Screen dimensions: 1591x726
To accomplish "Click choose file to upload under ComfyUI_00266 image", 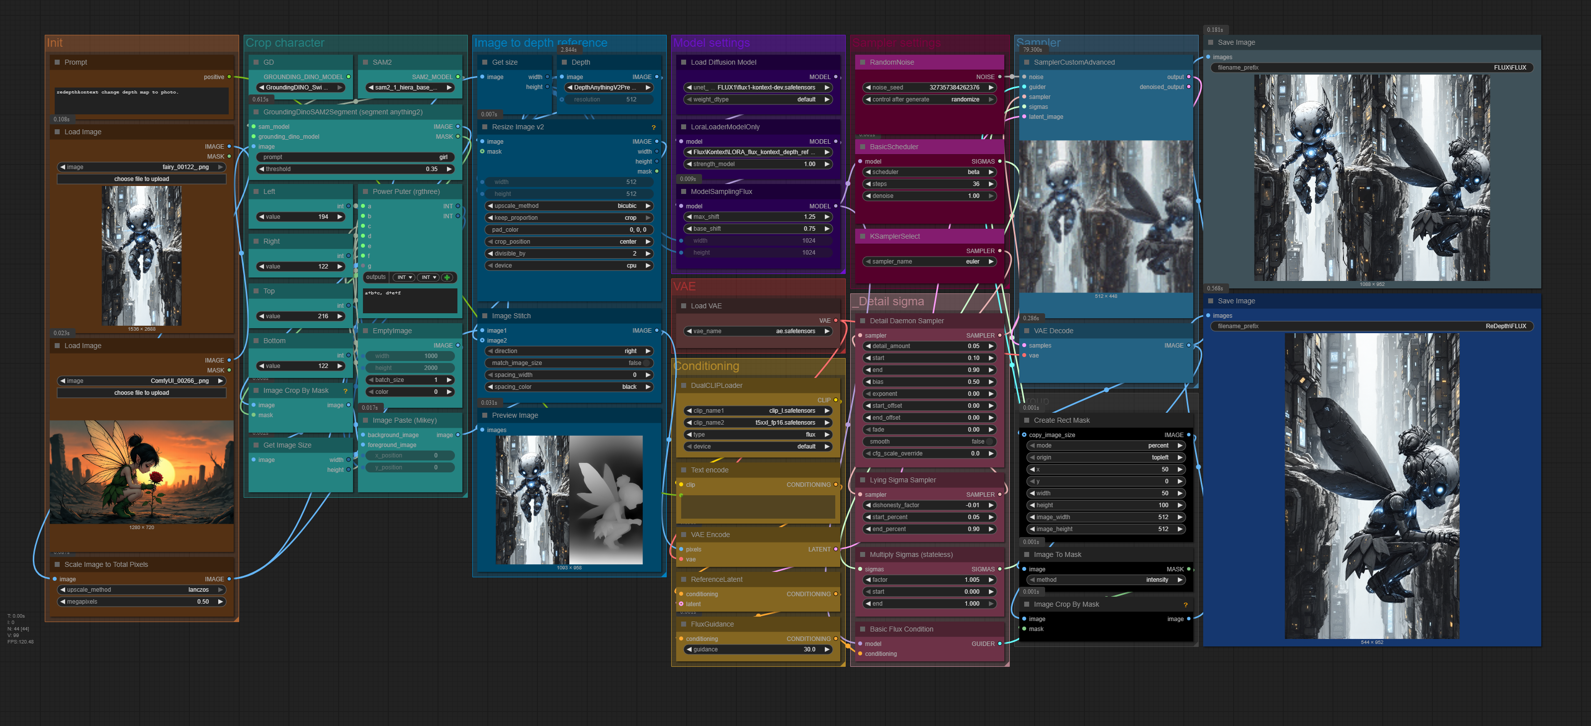I will [141, 393].
